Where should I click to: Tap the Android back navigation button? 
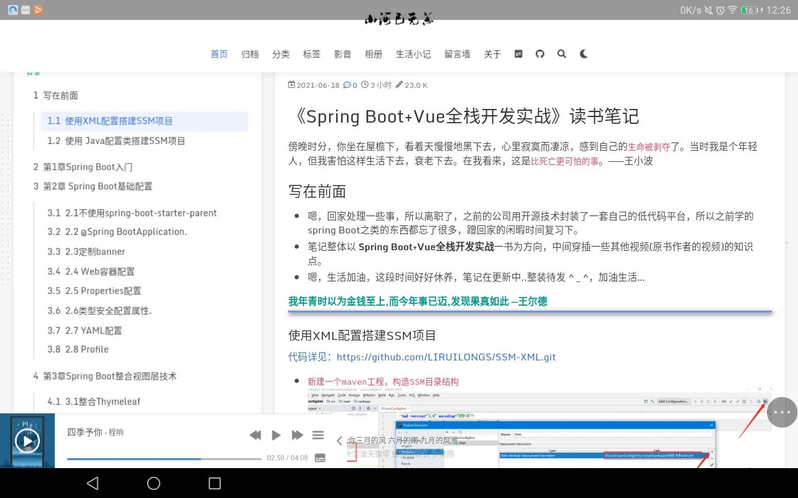(x=93, y=483)
